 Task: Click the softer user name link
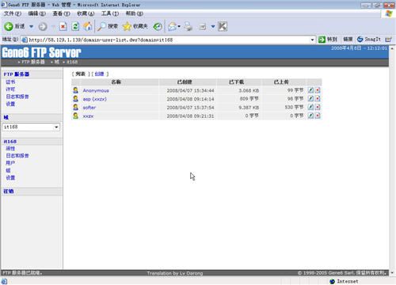click(x=89, y=108)
